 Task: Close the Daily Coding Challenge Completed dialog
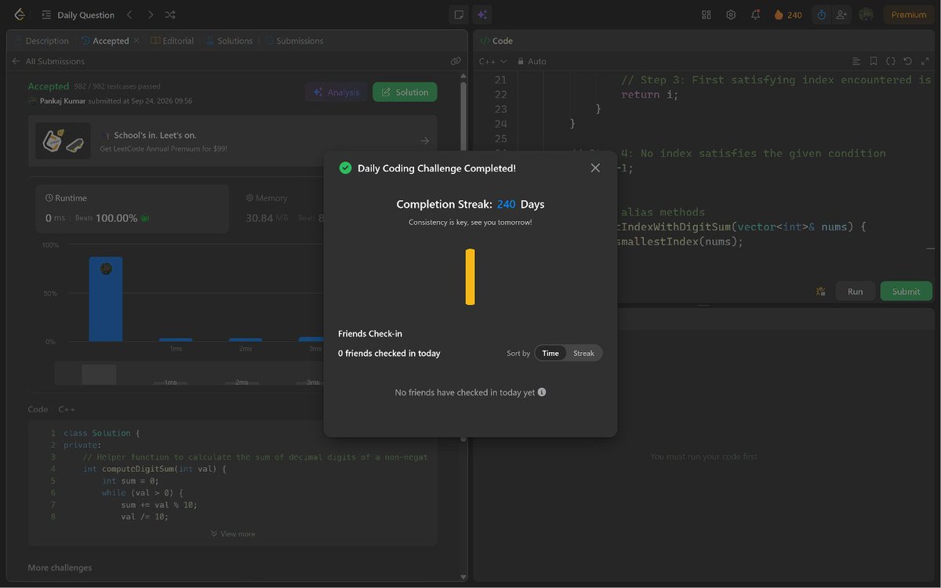coord(595,168)
